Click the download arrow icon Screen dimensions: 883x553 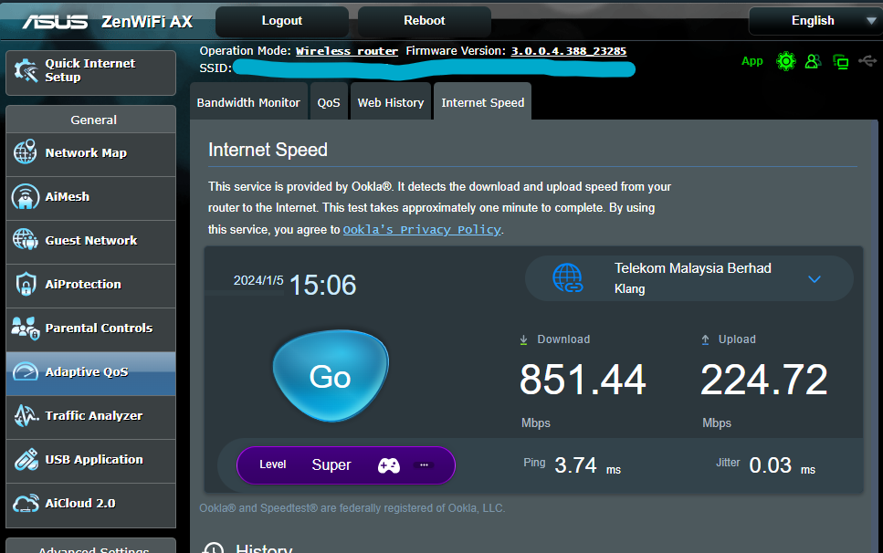(x=524, y=339)
